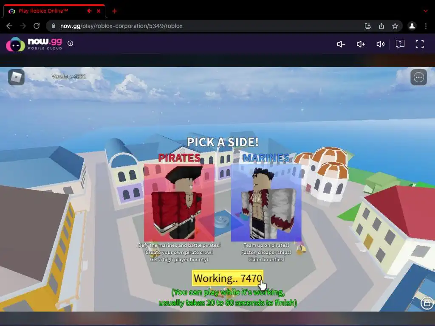The width and height of the screenshot is (435, 326).
Task: Click the padlock site info icon
Action: coord(54,26)
